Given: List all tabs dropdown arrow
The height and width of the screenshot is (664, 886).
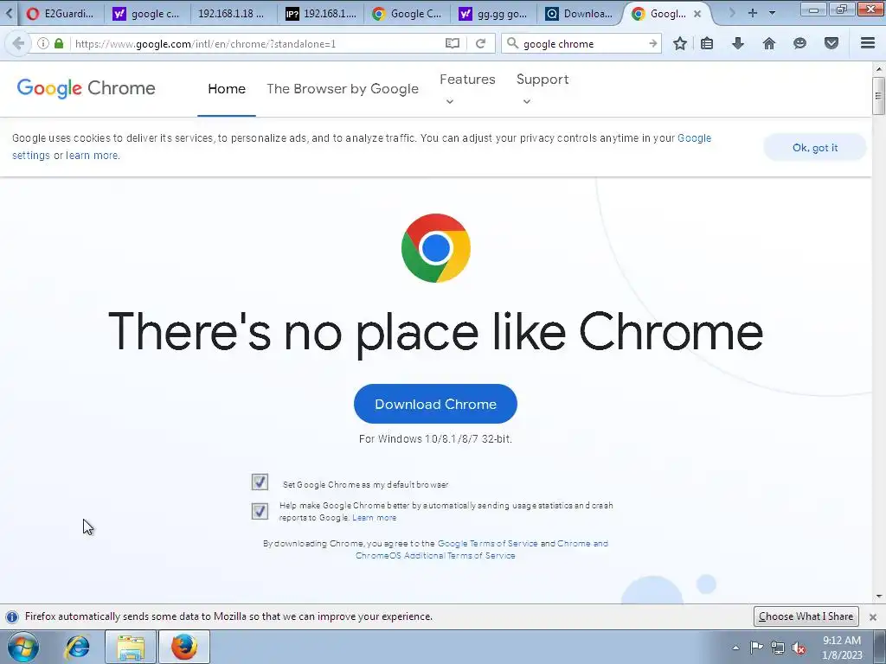Looking at the screenshot, I should click(x=772, y=13).
